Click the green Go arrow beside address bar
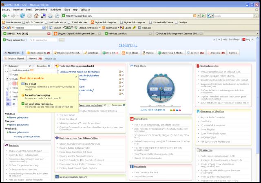 pyautogui.click(x=203, y=16)
